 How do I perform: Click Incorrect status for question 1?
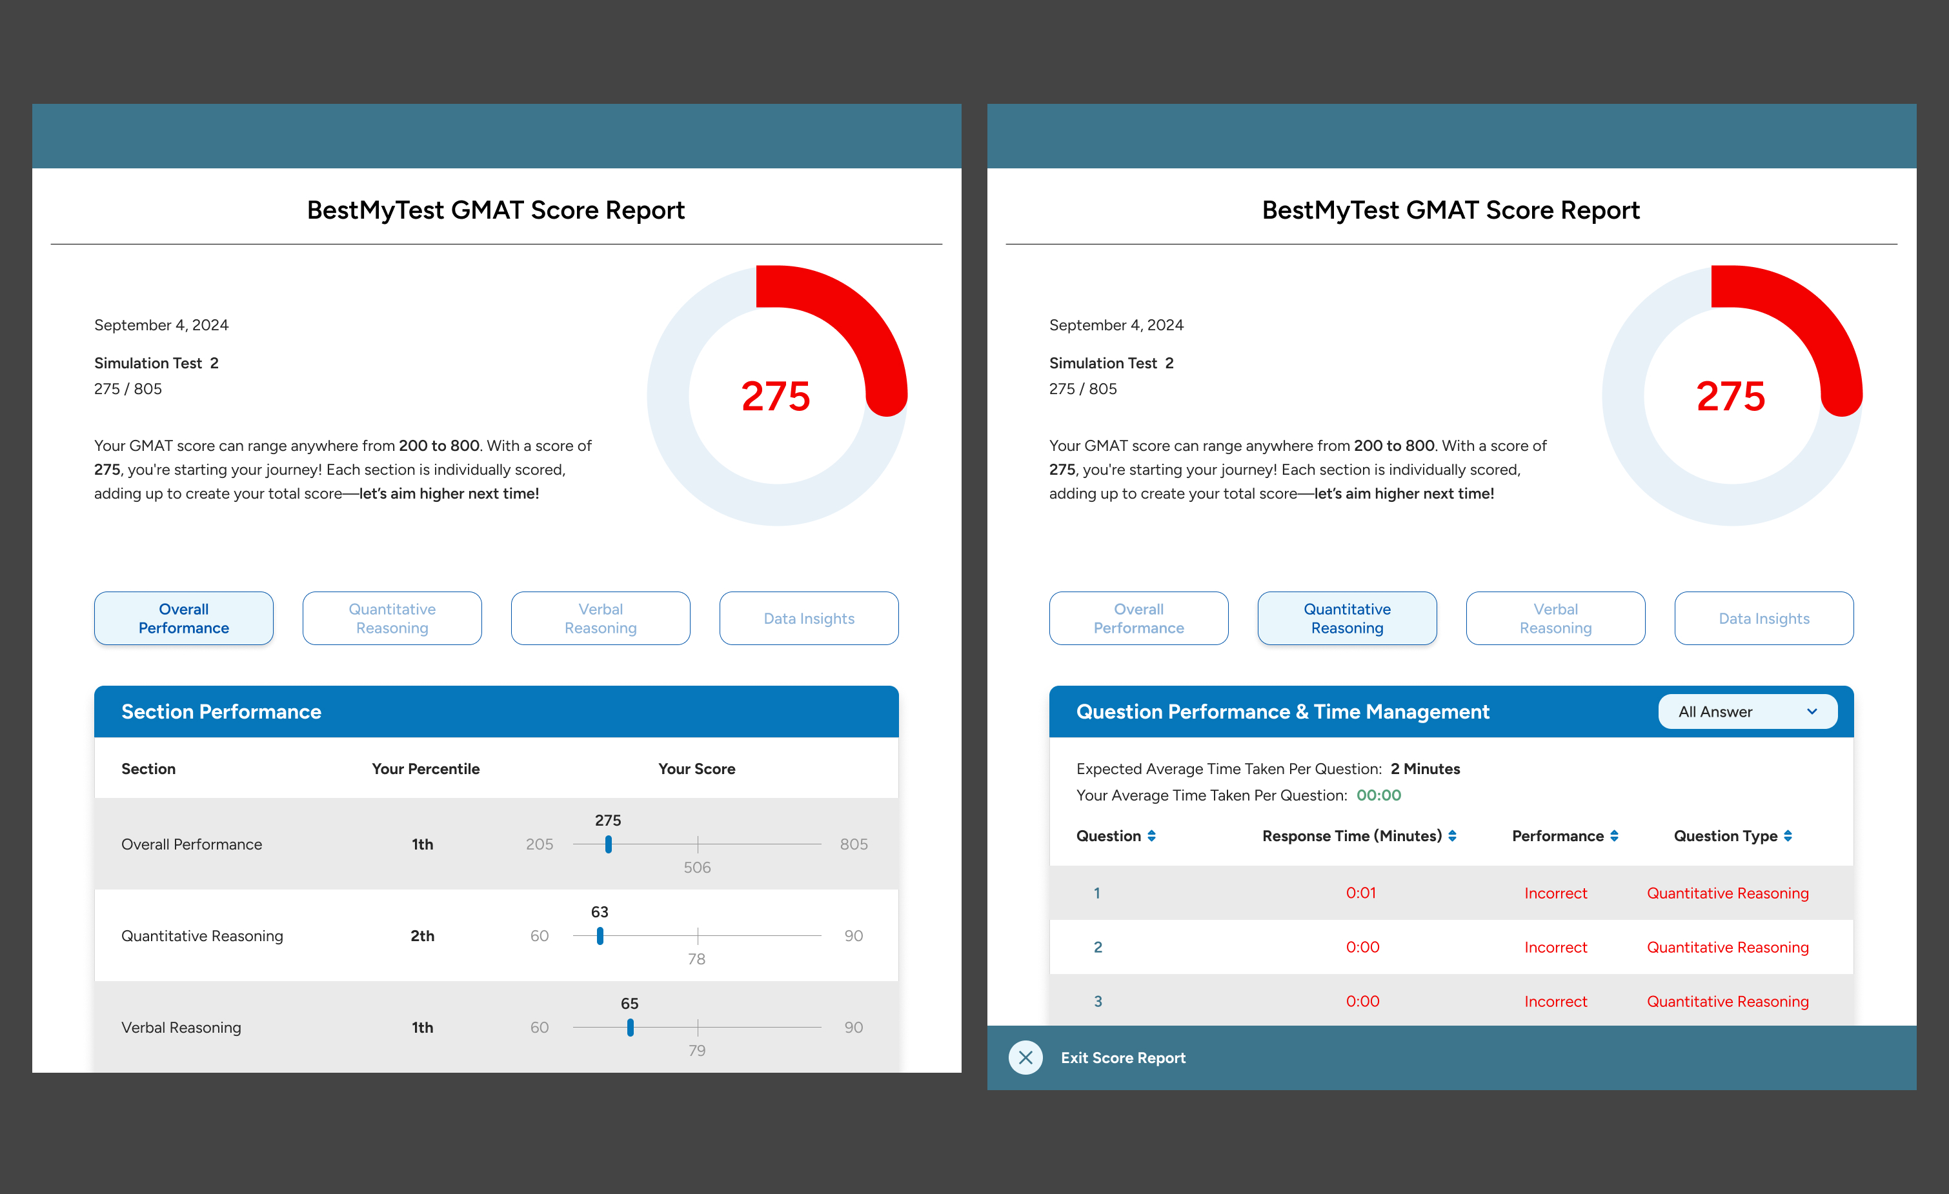coord(1556,893)
